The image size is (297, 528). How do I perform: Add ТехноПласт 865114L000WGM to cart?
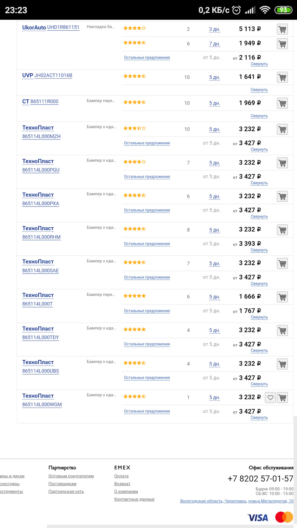coord(282,397)
